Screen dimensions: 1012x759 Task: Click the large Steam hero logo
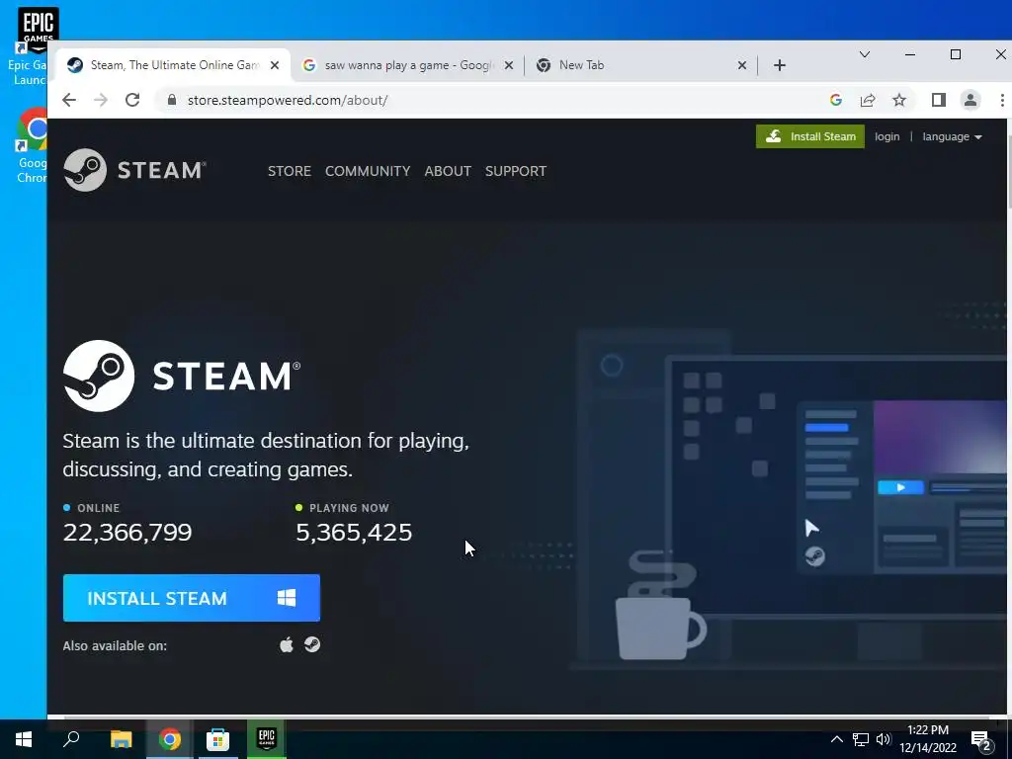point(182,376)
